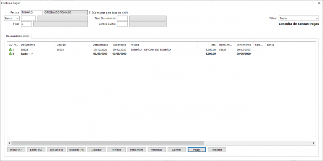Select the Desmembramentos tab
This screenshot has height=161, width=323.
[x=18, y=36]
